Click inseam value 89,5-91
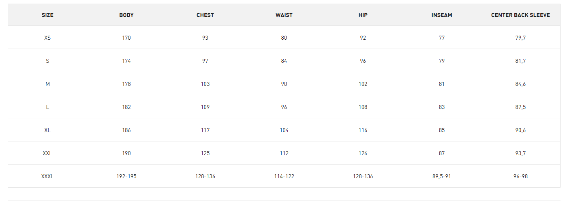The width and height of the screenshot is (567, 203). pyautogui.click(x=442, y=176)
